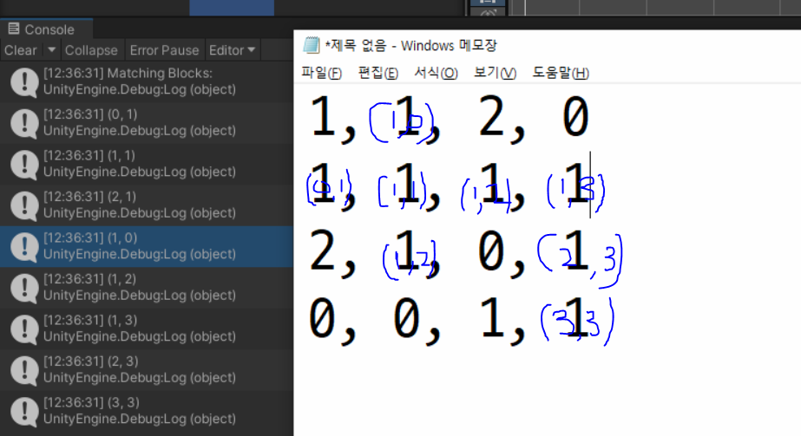The image size is (801, 436).
Task: Open the 편집(E) menu in Notepad
Action: pos(378,73)
